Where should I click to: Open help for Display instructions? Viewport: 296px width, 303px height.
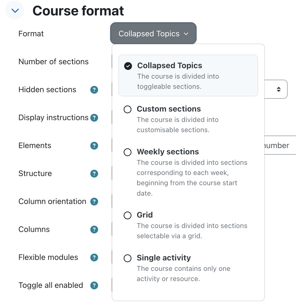(x=94, y=118)
